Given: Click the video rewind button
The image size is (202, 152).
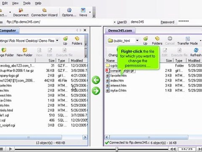Looking at the screenshot, I should click(x=173, y=149).
